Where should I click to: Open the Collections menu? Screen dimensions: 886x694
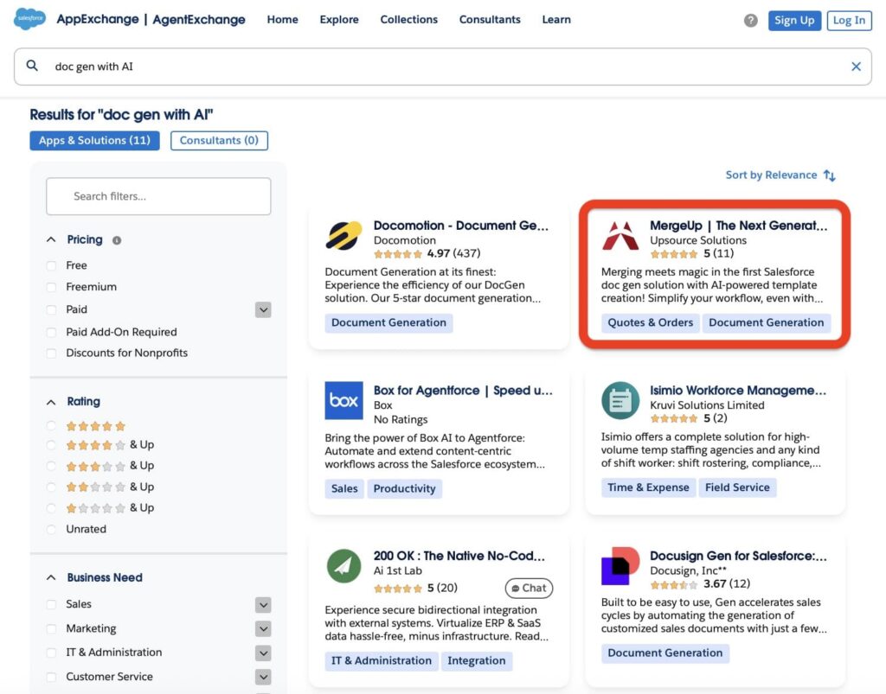click(x=408, y=19)
